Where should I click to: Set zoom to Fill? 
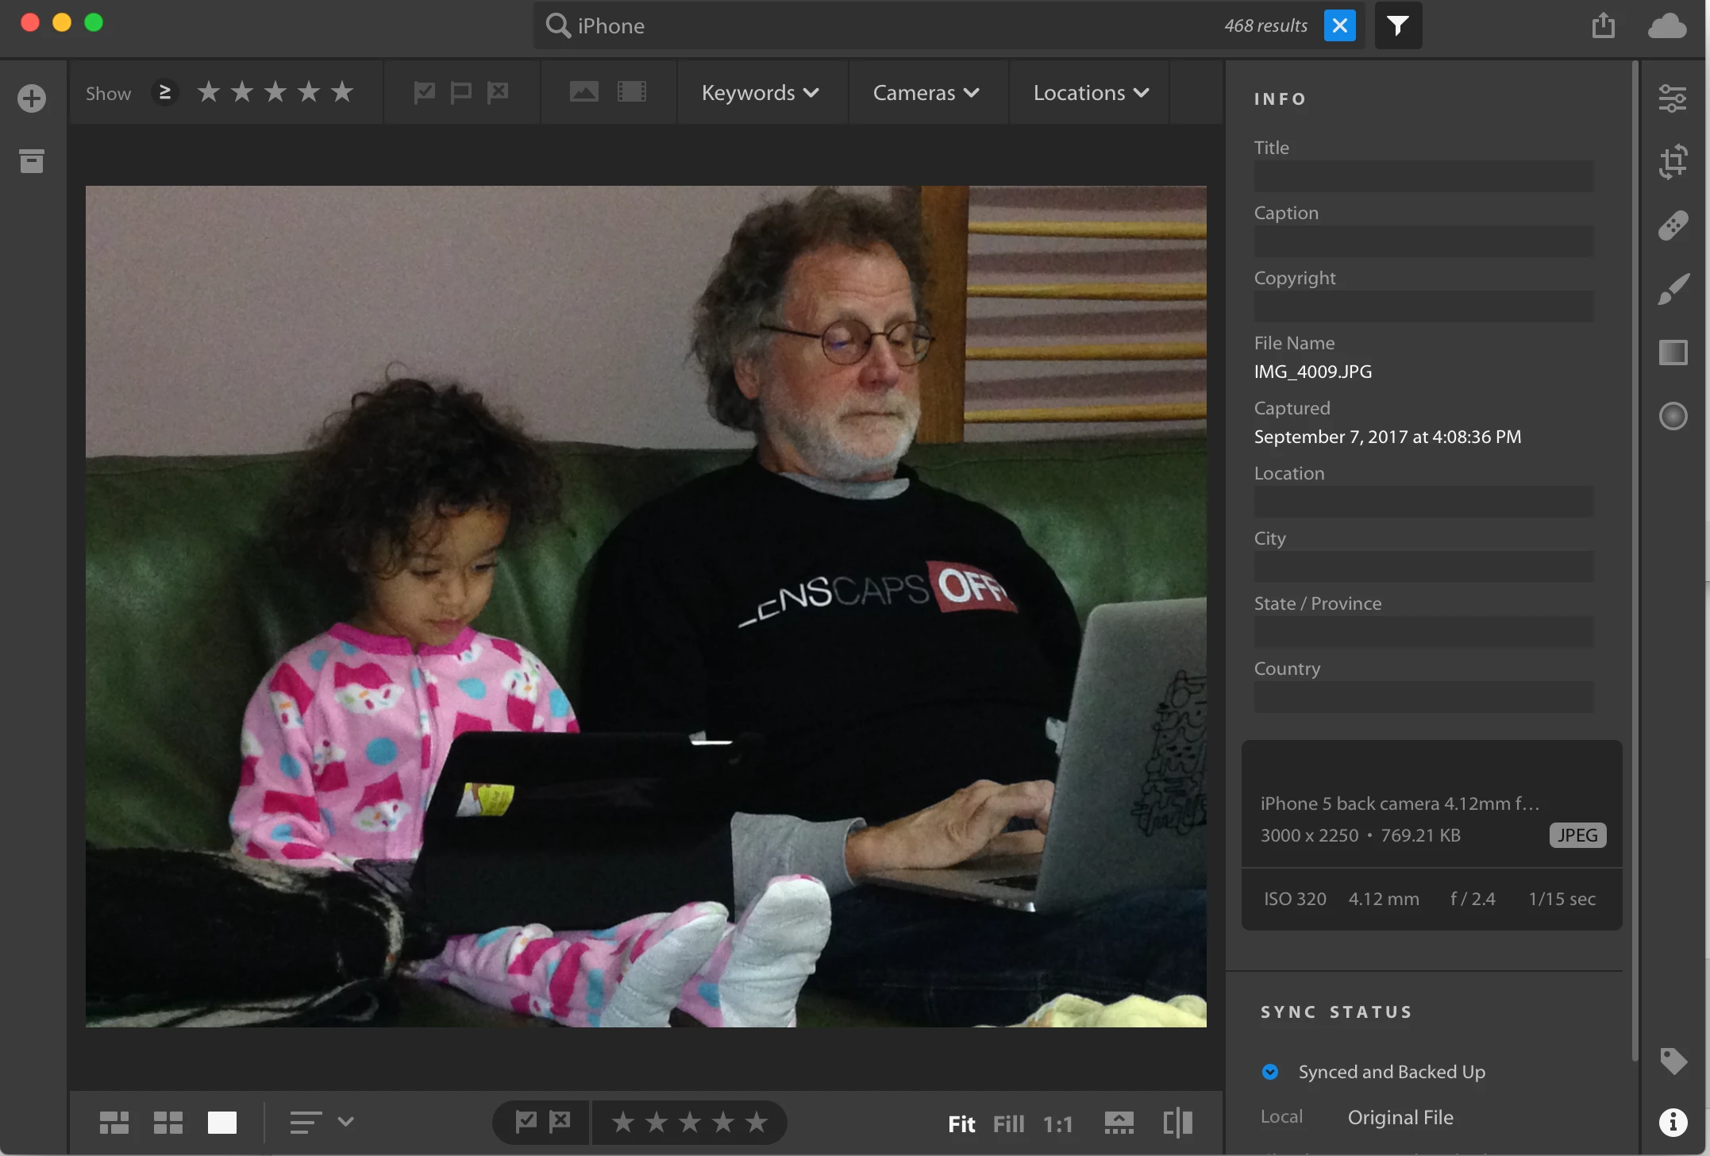(x=1008, y=1124)
